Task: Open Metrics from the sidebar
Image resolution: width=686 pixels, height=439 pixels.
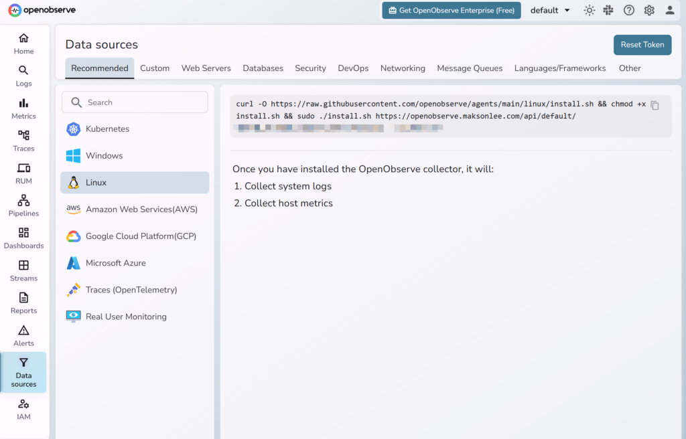Action: pos(23,108)
